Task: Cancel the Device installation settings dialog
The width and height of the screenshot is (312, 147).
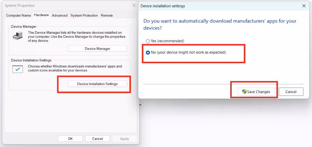Action: click(291, 92)
